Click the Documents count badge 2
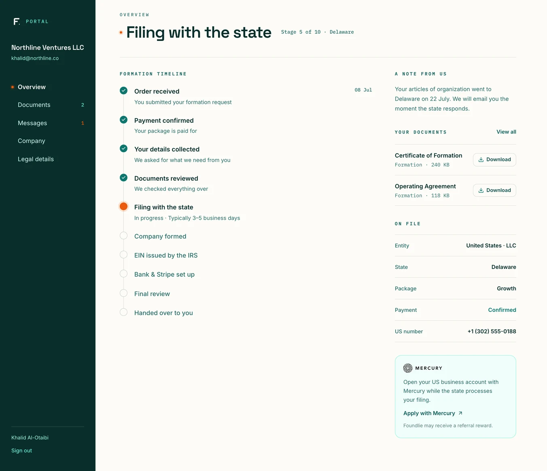 (83, 105)
